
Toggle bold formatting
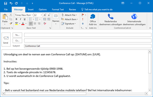tap(16, 19)
